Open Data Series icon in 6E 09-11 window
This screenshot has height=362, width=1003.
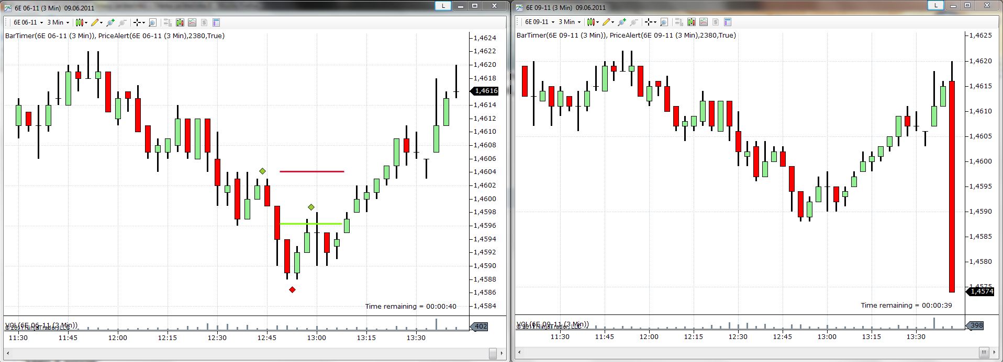point(691,22)
